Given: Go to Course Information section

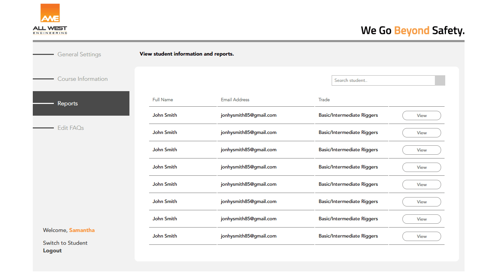Looking at the screenshot, I should point(82,79).
